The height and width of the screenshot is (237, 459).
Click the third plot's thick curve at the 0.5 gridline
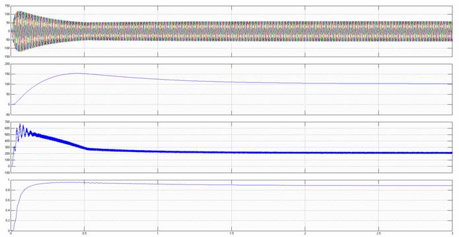pos(85,148)
